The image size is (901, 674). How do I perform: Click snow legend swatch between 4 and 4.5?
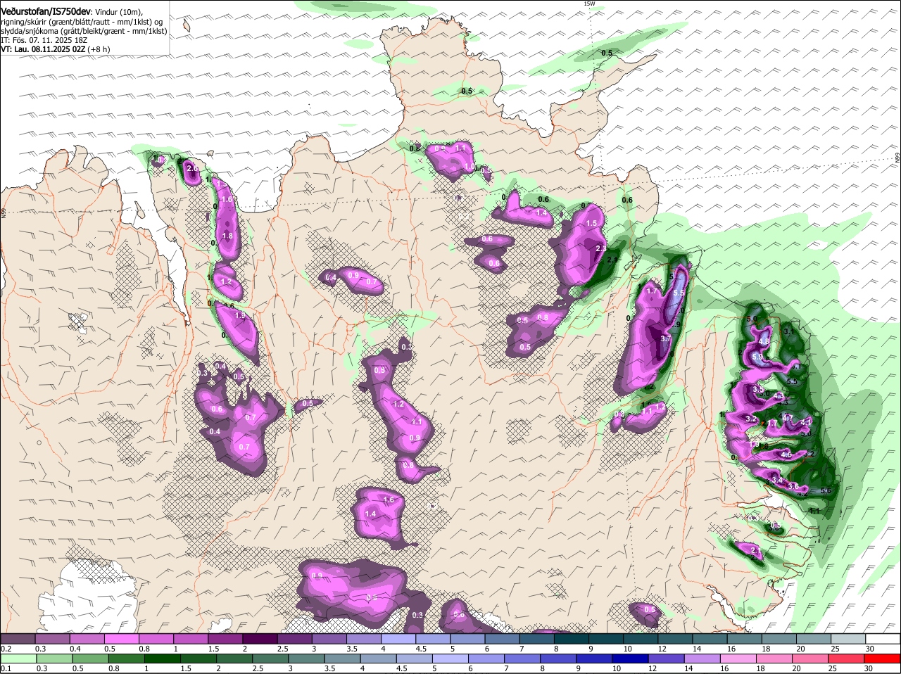398,638
